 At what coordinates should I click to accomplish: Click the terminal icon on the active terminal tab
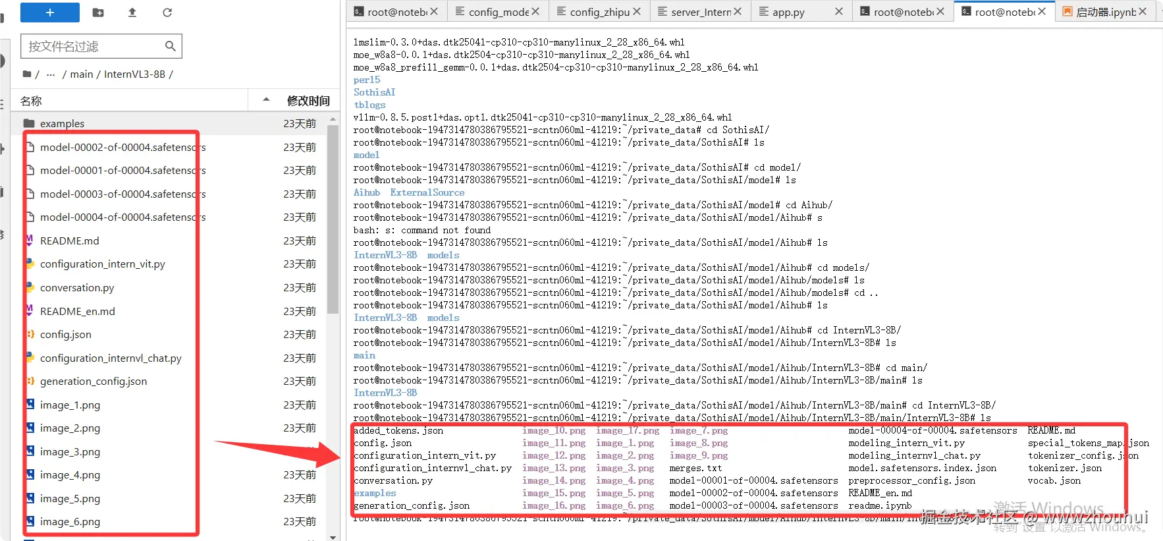pos(966,12)
